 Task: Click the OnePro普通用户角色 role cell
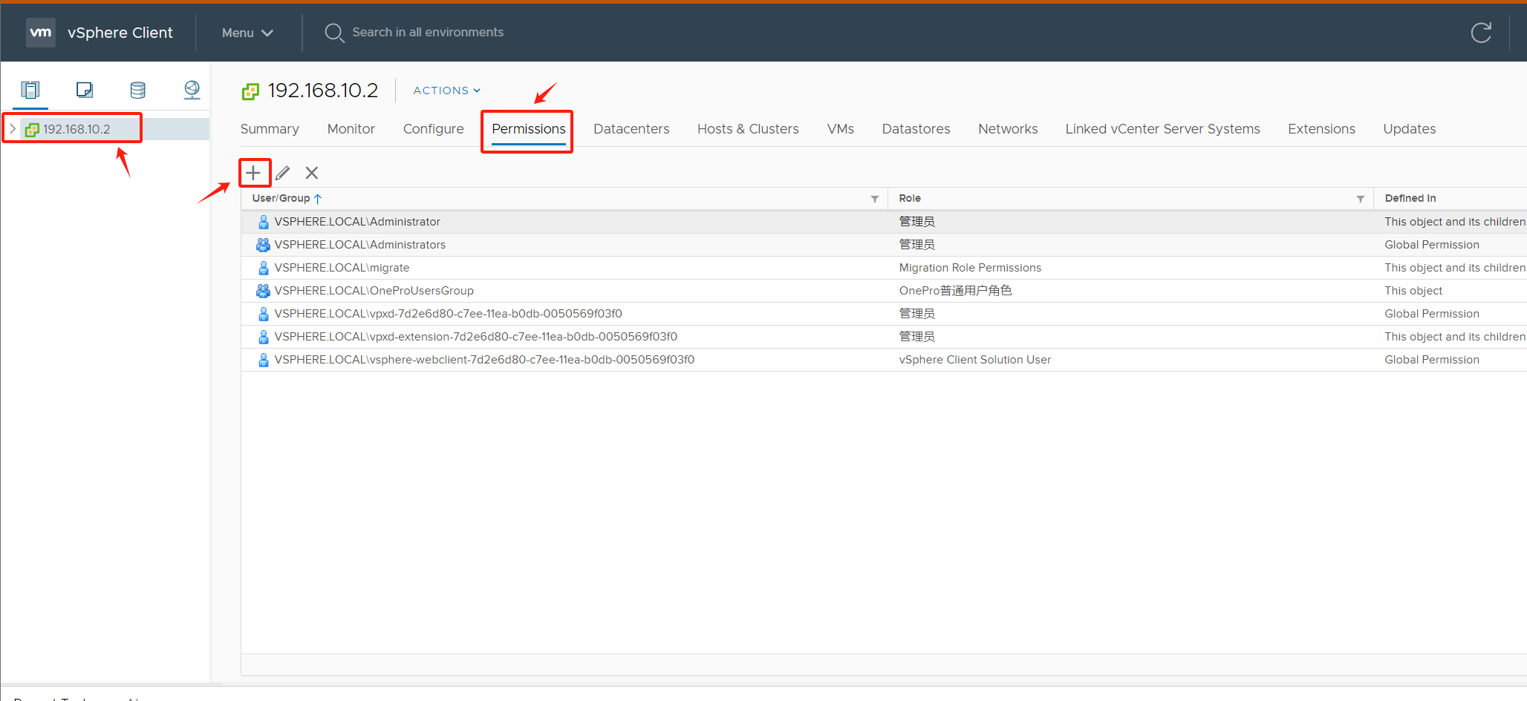[955, 291]
